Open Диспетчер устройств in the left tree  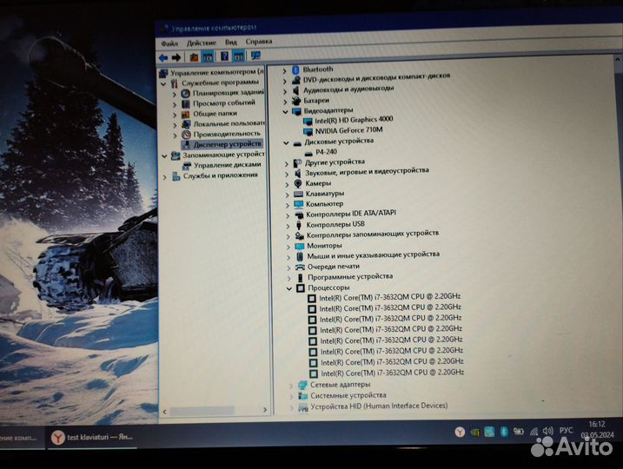pos(228,144)
